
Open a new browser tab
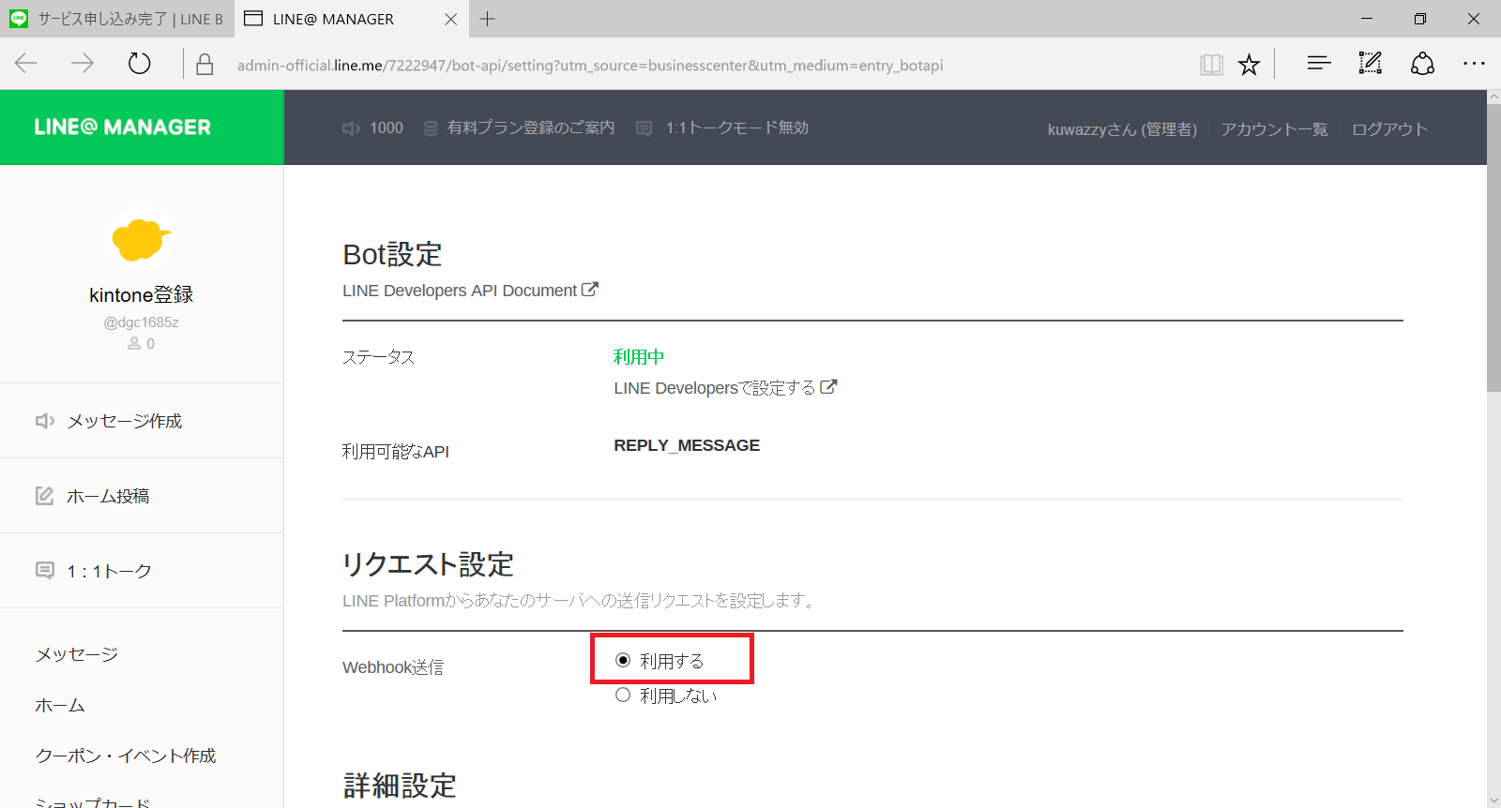[488, 19]
